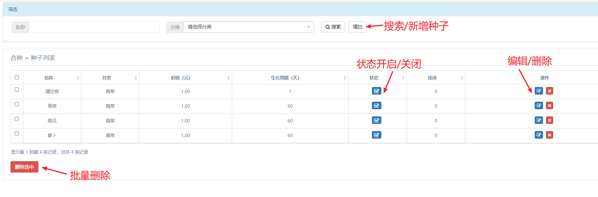Check the box for 南瓜 row
Image resolution: width=598 pixels, height=197 pixels.
pos(17,119)
